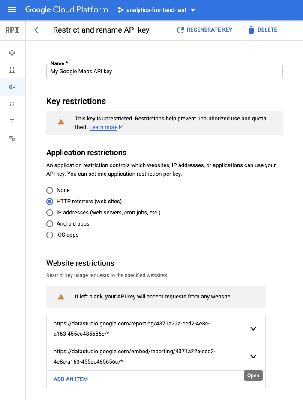Open Page usage agreements sidebar icon

12,138
